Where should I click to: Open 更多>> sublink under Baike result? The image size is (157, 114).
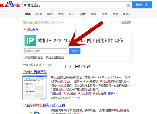point(112,93)
